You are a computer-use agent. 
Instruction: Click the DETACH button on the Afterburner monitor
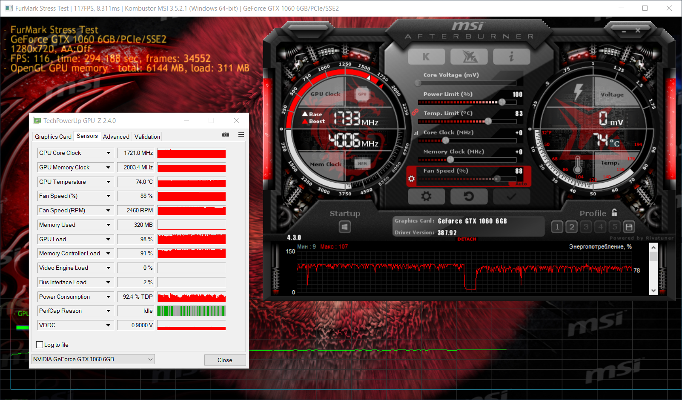(x=467, y=239)
